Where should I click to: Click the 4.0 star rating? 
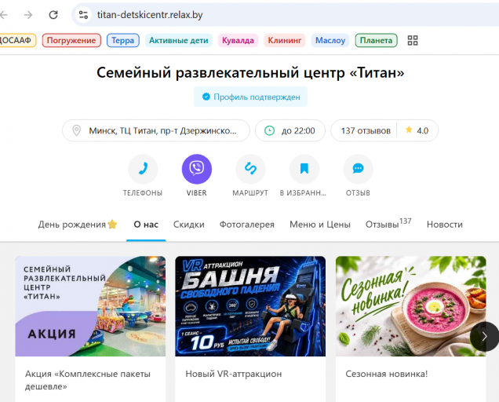pos(417,130)
